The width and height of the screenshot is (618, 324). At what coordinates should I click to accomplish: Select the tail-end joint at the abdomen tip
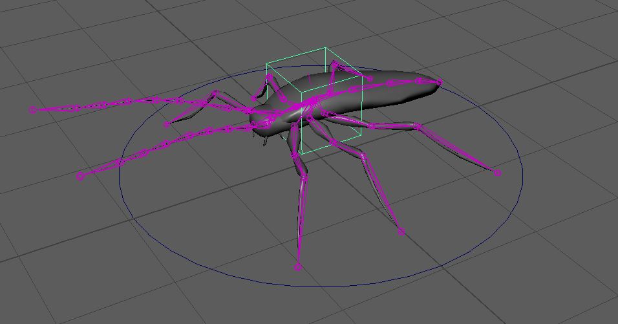click(x=439, y=82)
